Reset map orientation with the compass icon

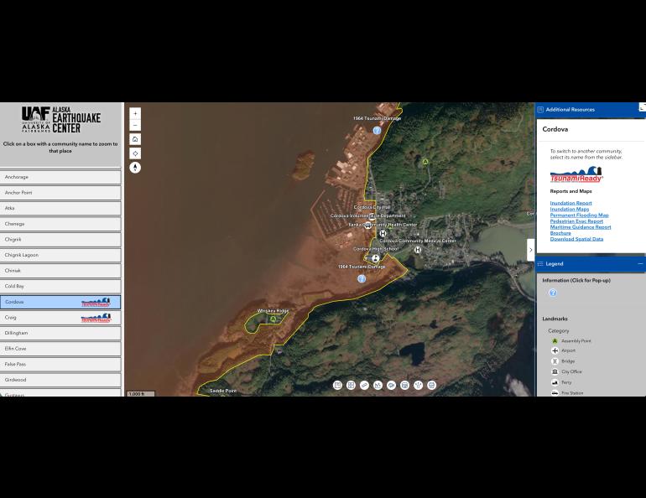[135, 168]
